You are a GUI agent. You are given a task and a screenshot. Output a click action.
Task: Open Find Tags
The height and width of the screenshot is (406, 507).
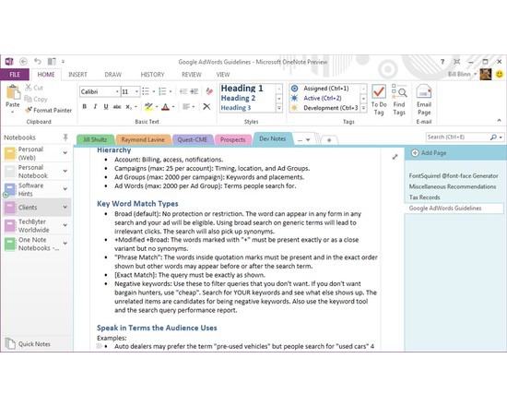(x=399, y=100)
